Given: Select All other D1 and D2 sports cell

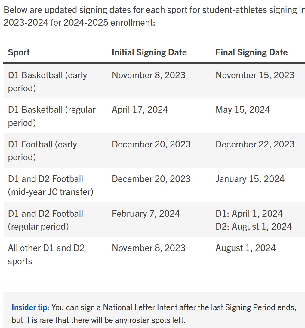Looking at the screenshot, I should click(46, 254).
